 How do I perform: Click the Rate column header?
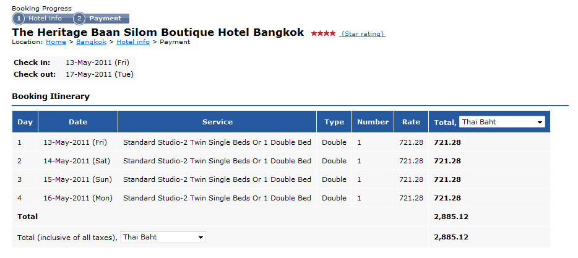tap(412, 122)
